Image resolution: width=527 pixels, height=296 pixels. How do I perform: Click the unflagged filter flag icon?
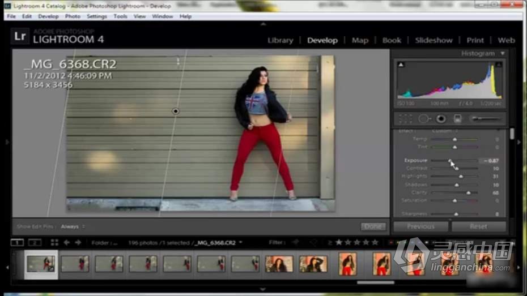(x=313, y=242)
